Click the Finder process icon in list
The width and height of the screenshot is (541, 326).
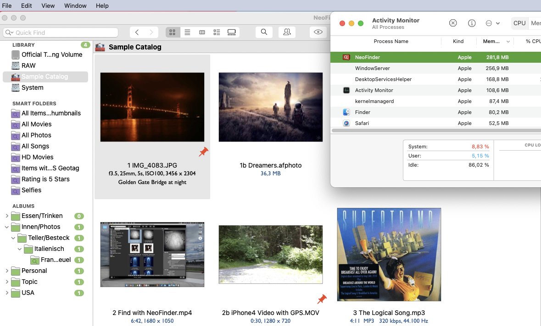pyautogui.click(x=346, y=112)
